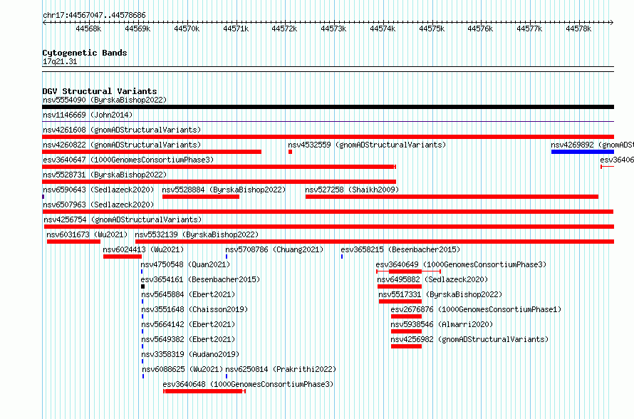634x419 pixels.
Task: Select nsv5664142 (Ebert2021) label
Action: point(188,324)
